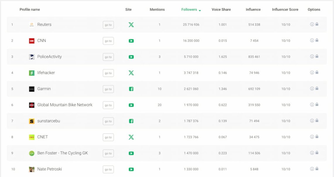Sort table by Influence column header
334x177 pixels.
click(253, 10)
